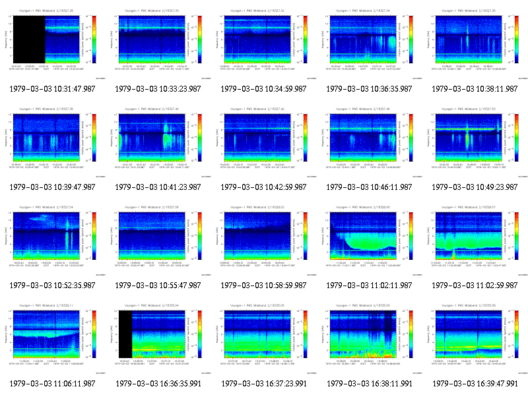Click the caption 1979-03-03 11:06:11.987
Screen dimensions: 528x393
click(x=52, y=384)
